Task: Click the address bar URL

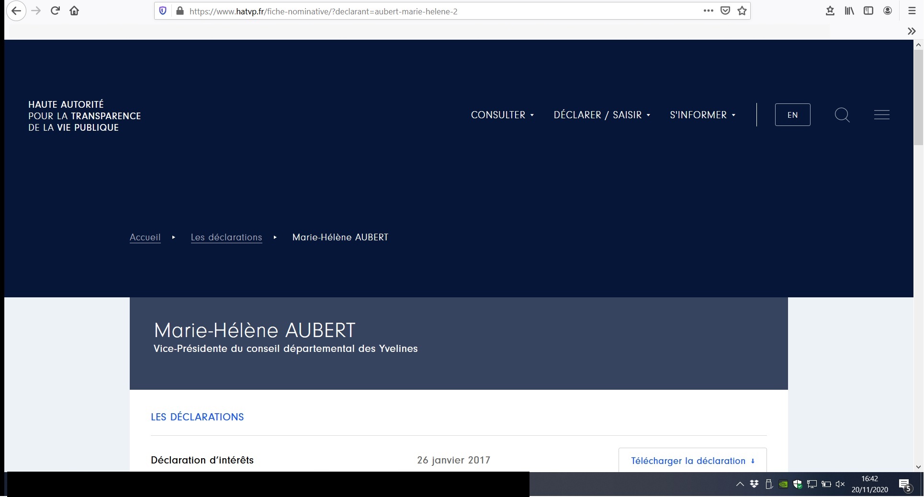Action: pyautogui.click(x=323, y=11)
